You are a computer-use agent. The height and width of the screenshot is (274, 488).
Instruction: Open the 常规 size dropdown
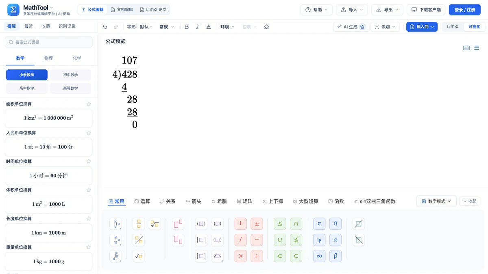(167, 27)
